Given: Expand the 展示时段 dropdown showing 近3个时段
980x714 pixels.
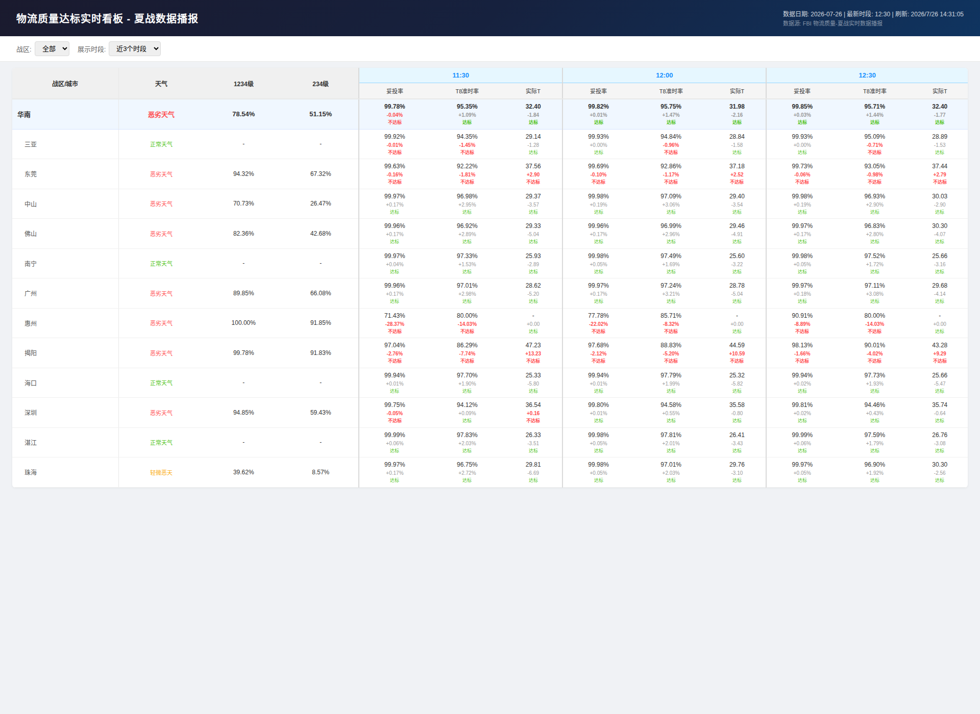Looking at the screenshot, I should tap(135, 49).
